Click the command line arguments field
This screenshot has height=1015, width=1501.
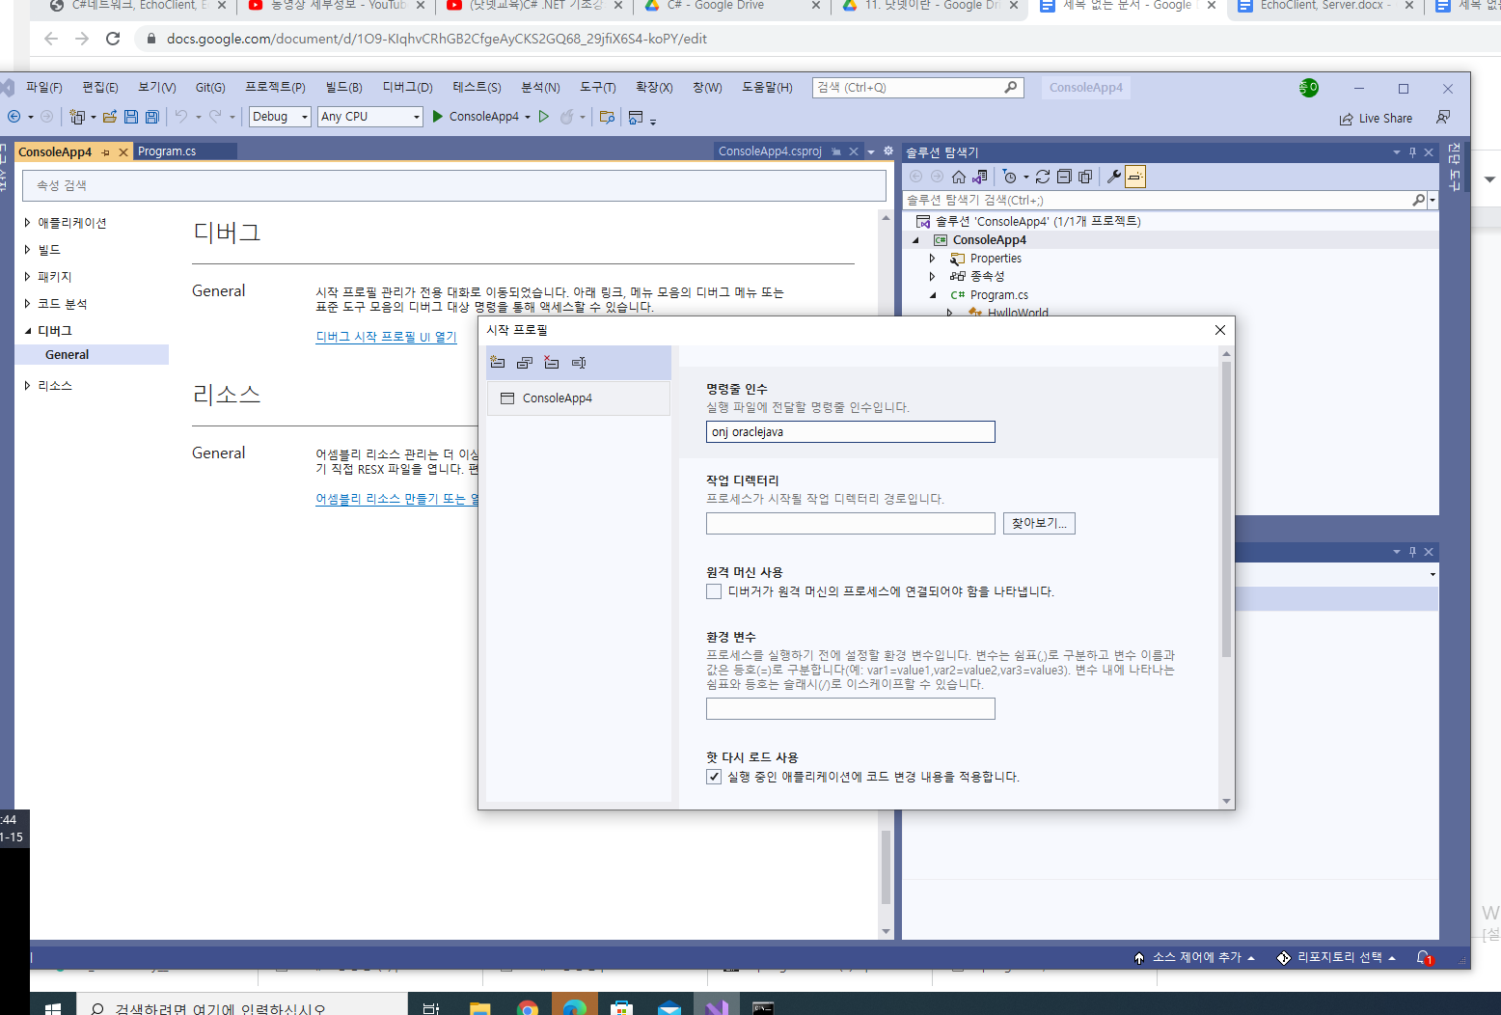[x=850, y=432]
